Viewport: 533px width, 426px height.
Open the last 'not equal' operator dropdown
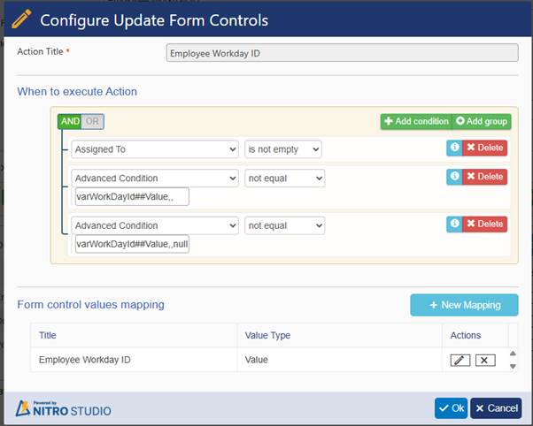[x=284, y=225]
